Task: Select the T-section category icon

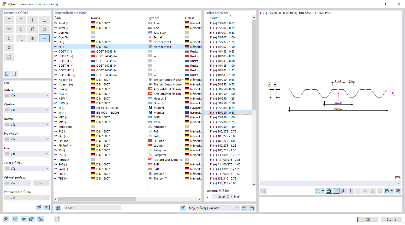Action: pos(33,20)
